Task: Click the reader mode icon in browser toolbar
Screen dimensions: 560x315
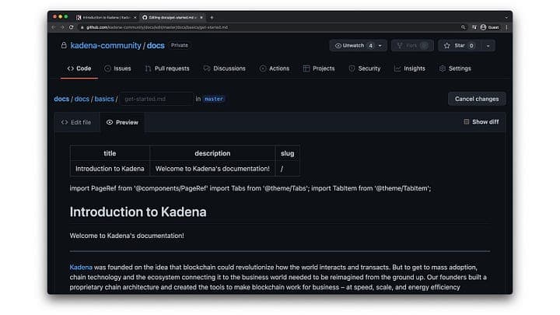Action: tap(474, 27)
